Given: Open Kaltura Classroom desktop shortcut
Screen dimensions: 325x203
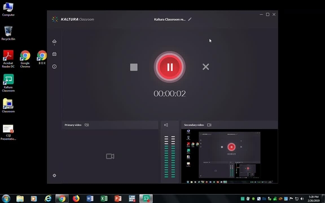Looking at the screenshot, I should pos(8,83).
